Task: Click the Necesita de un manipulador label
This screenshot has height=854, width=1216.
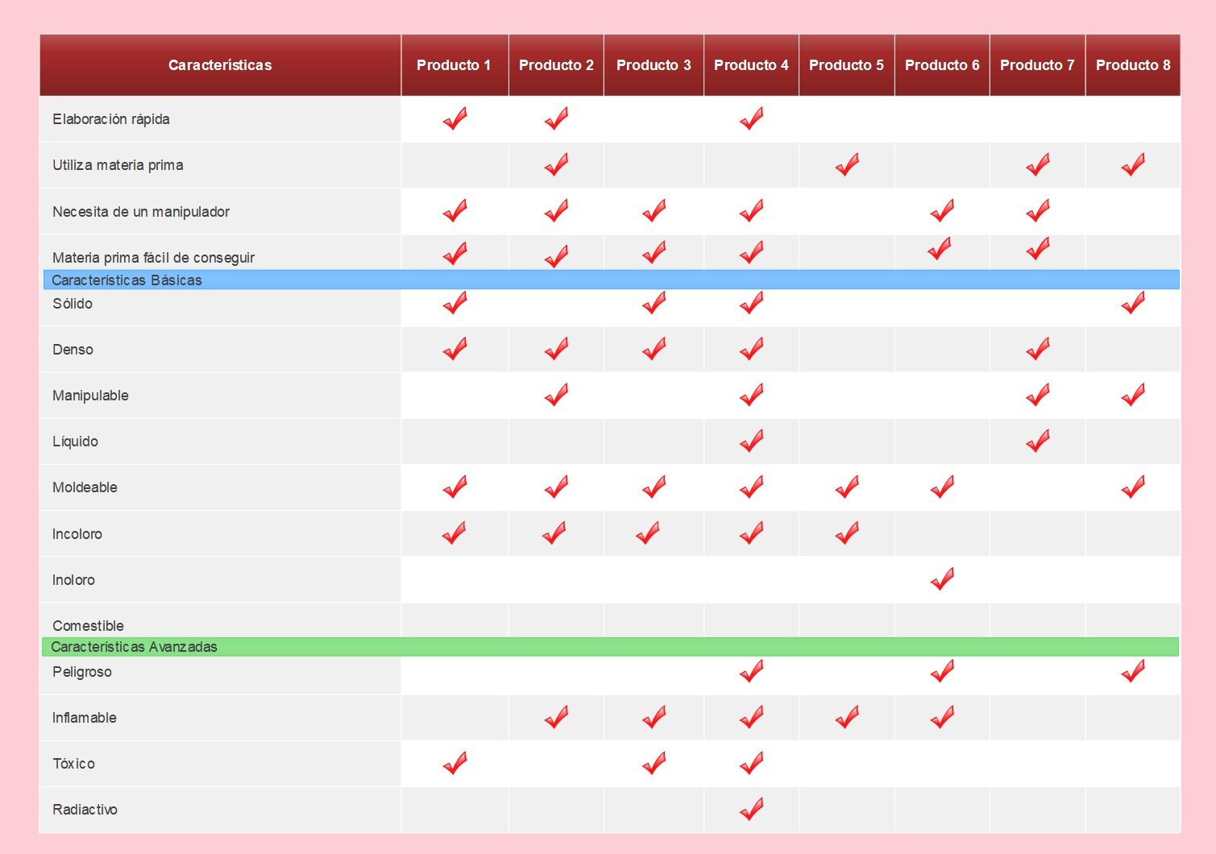Action: 141,211
